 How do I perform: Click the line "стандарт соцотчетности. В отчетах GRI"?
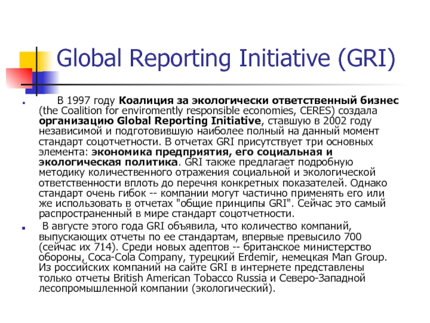point(137,142)
